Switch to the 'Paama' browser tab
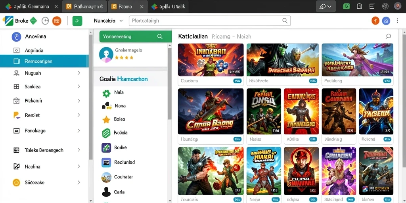This screenshot has width=406, height=203. click(x=128, y=6)
